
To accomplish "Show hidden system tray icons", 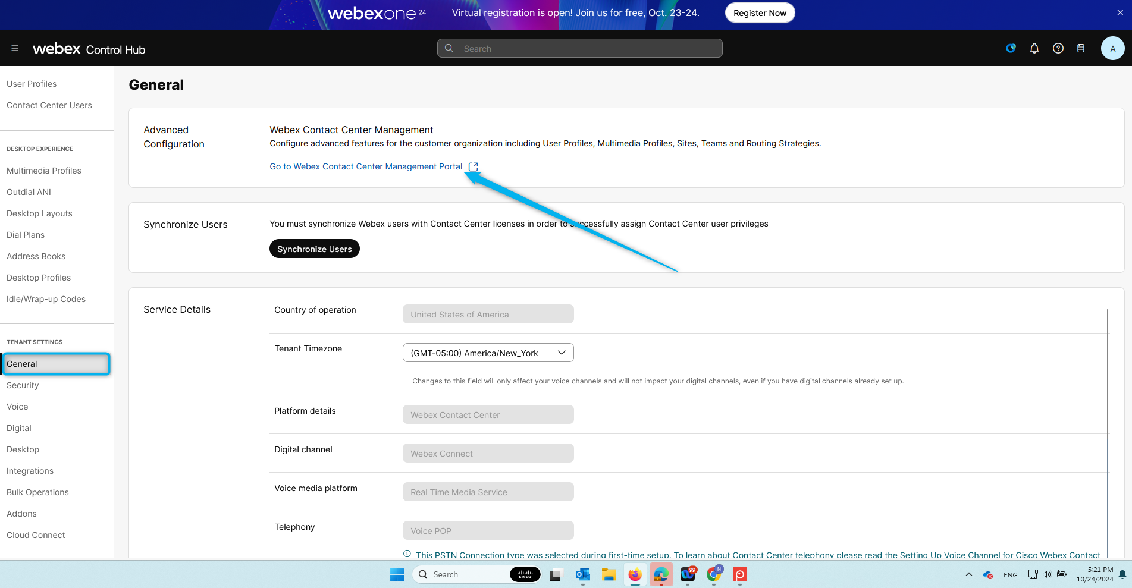I will click(x=969, y=574).
